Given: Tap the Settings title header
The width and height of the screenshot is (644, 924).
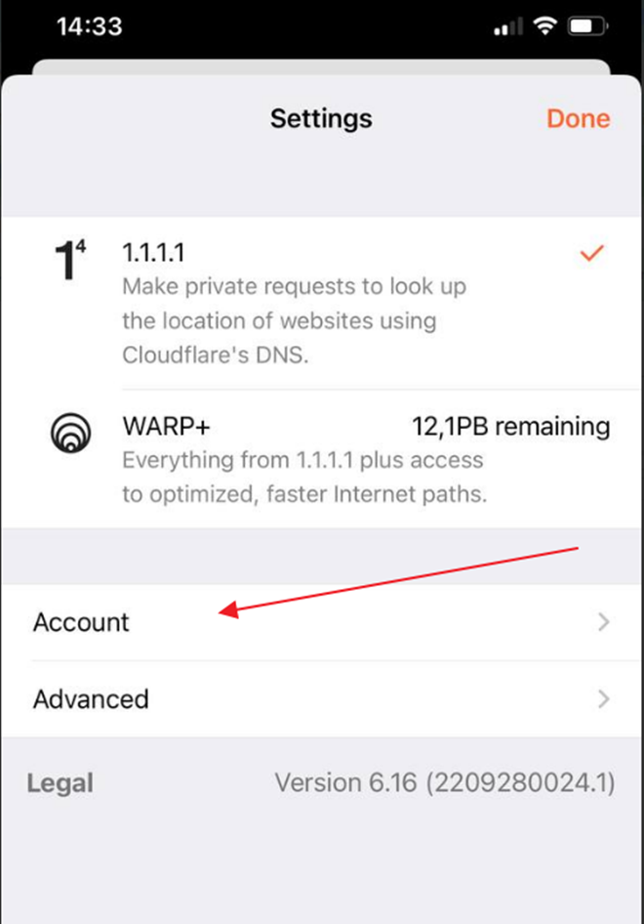Looking at the screenshot, I should click(321, 119).
